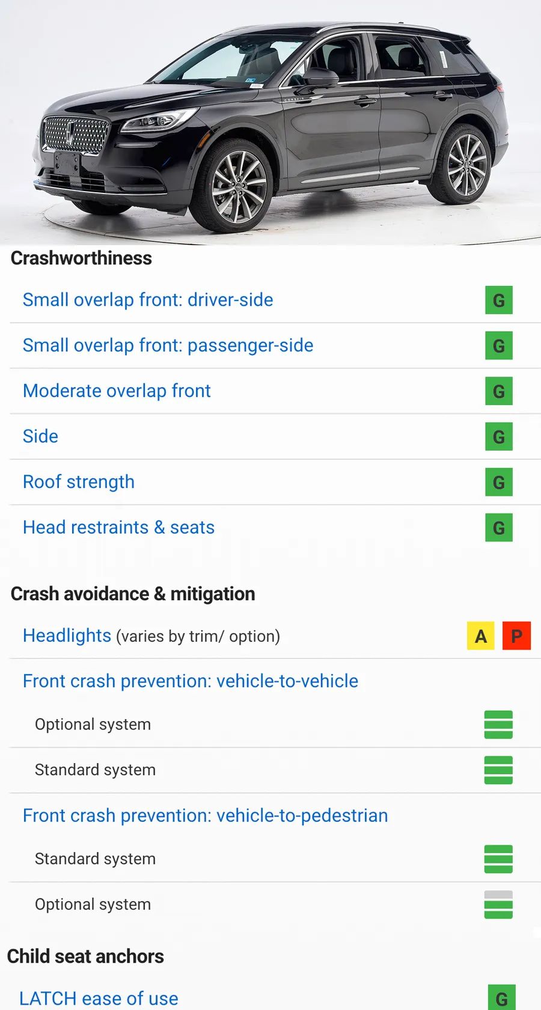Click vehicle-to-pedestrian Optional system rating bars

coord(498,905)
